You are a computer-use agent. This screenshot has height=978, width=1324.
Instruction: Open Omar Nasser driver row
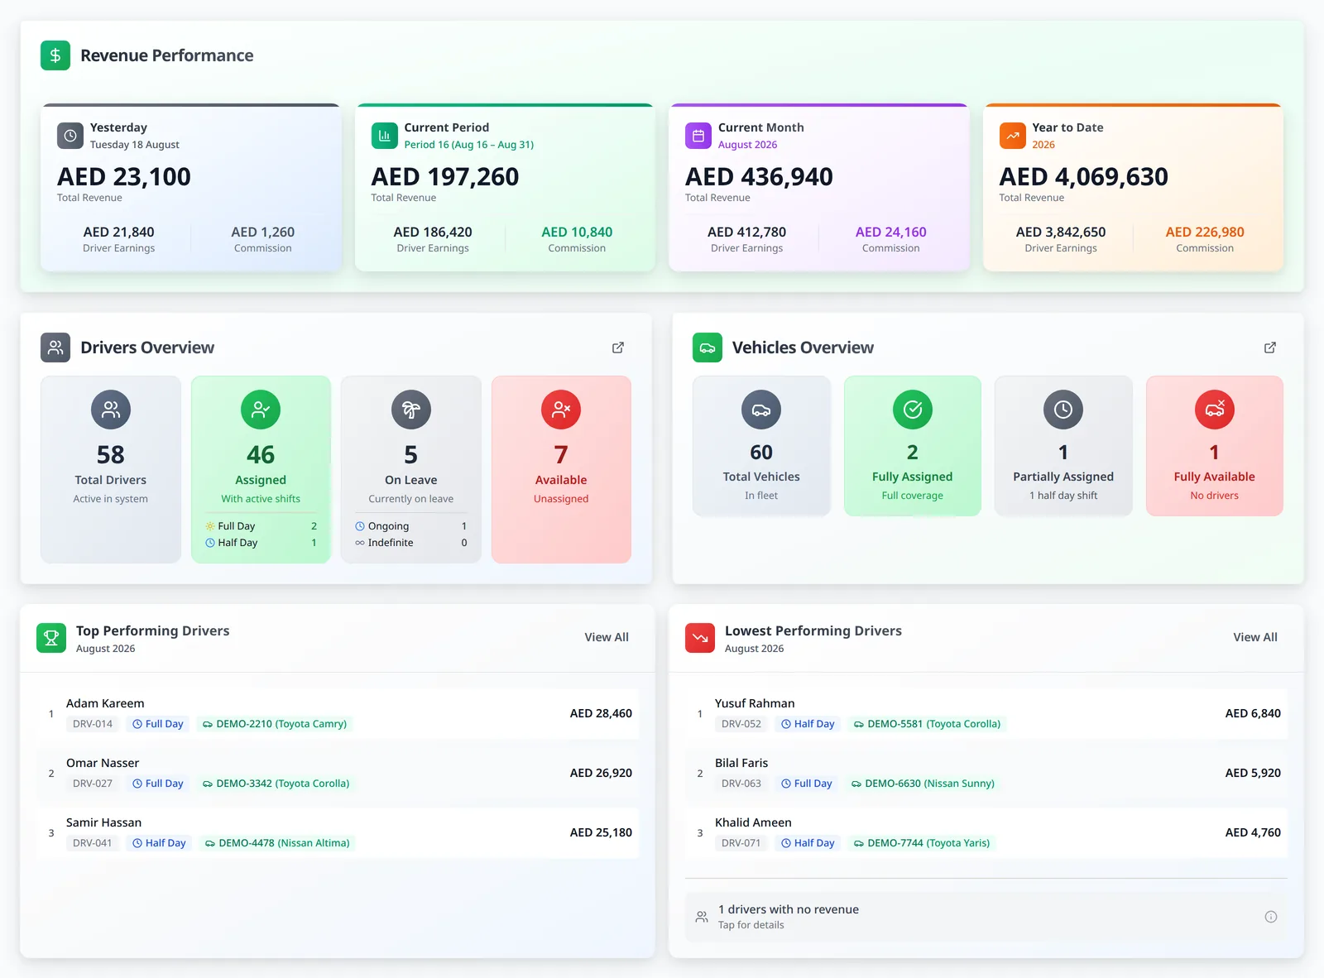click(338, 774)
